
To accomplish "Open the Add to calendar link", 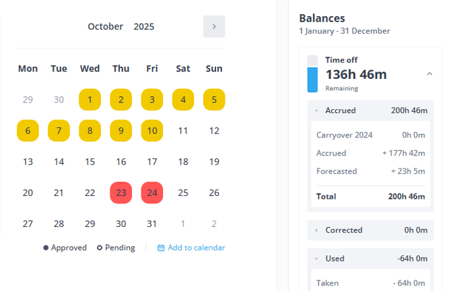I will (x=196, y=248).
